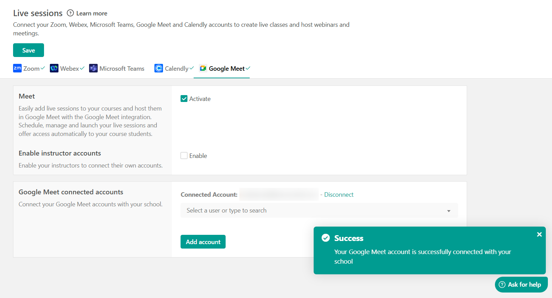Click the Success message text
Screen dimensions: 552x298
423,256
